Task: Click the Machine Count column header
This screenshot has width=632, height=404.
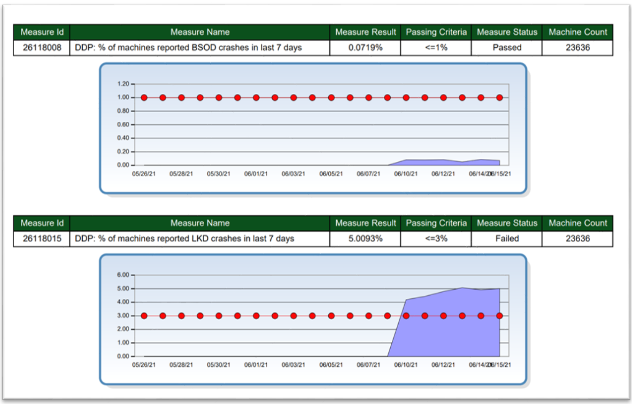Action: point(577,32)
